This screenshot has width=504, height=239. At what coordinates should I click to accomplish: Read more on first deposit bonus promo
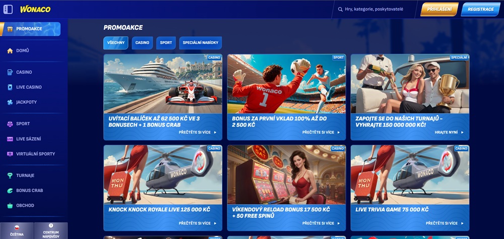(x=321, y=132)
